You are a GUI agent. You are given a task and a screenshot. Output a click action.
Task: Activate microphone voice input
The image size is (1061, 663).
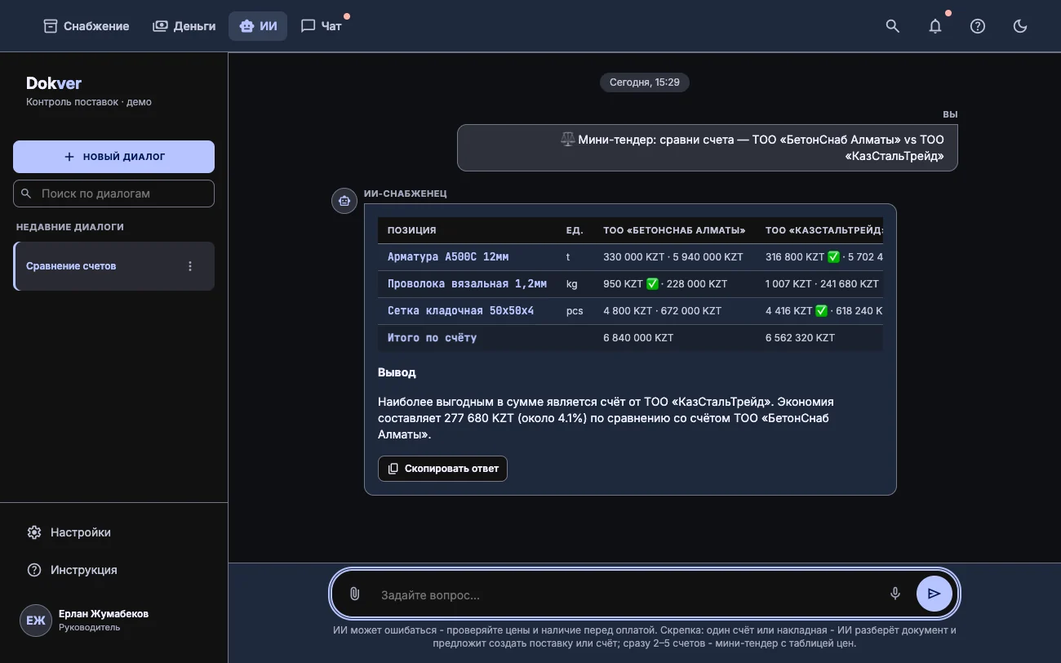coord(895,594)
